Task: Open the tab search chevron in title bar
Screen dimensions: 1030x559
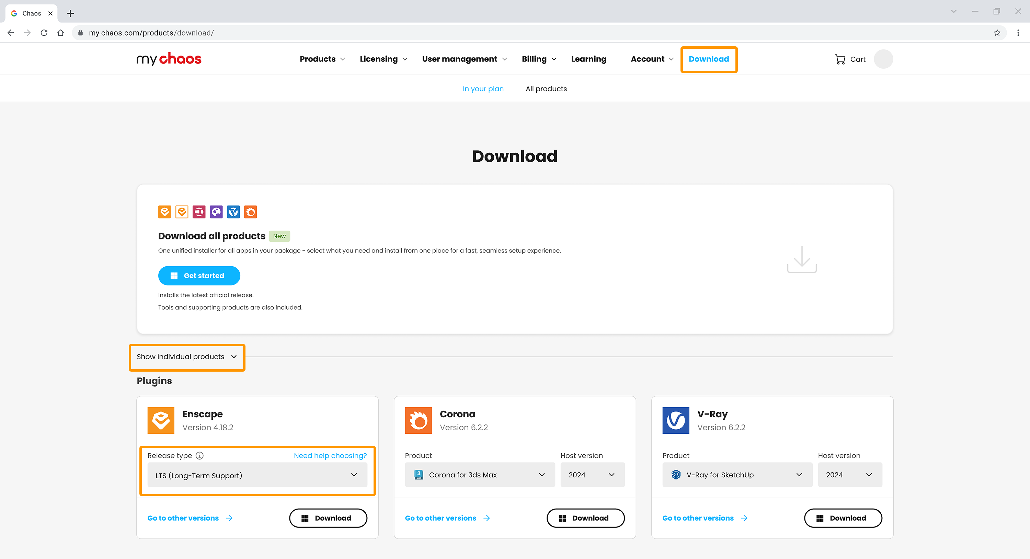Action: coord(954,12)
